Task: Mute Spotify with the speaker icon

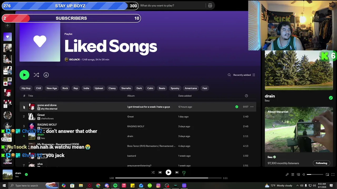Action: [304, 175]
